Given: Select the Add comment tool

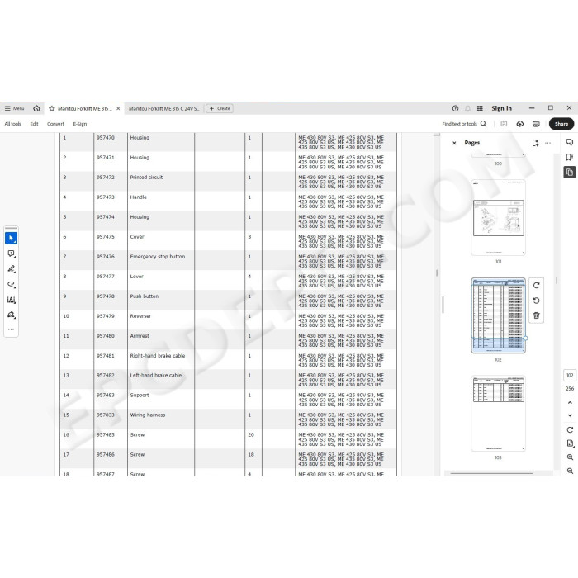Looking at the screenshot, I should pos(11,253).
